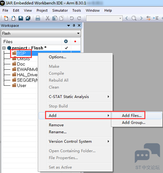This screenshot has height=173, width=163.
Task: Click the Clean menu entry
Action: tap(75, 87)
